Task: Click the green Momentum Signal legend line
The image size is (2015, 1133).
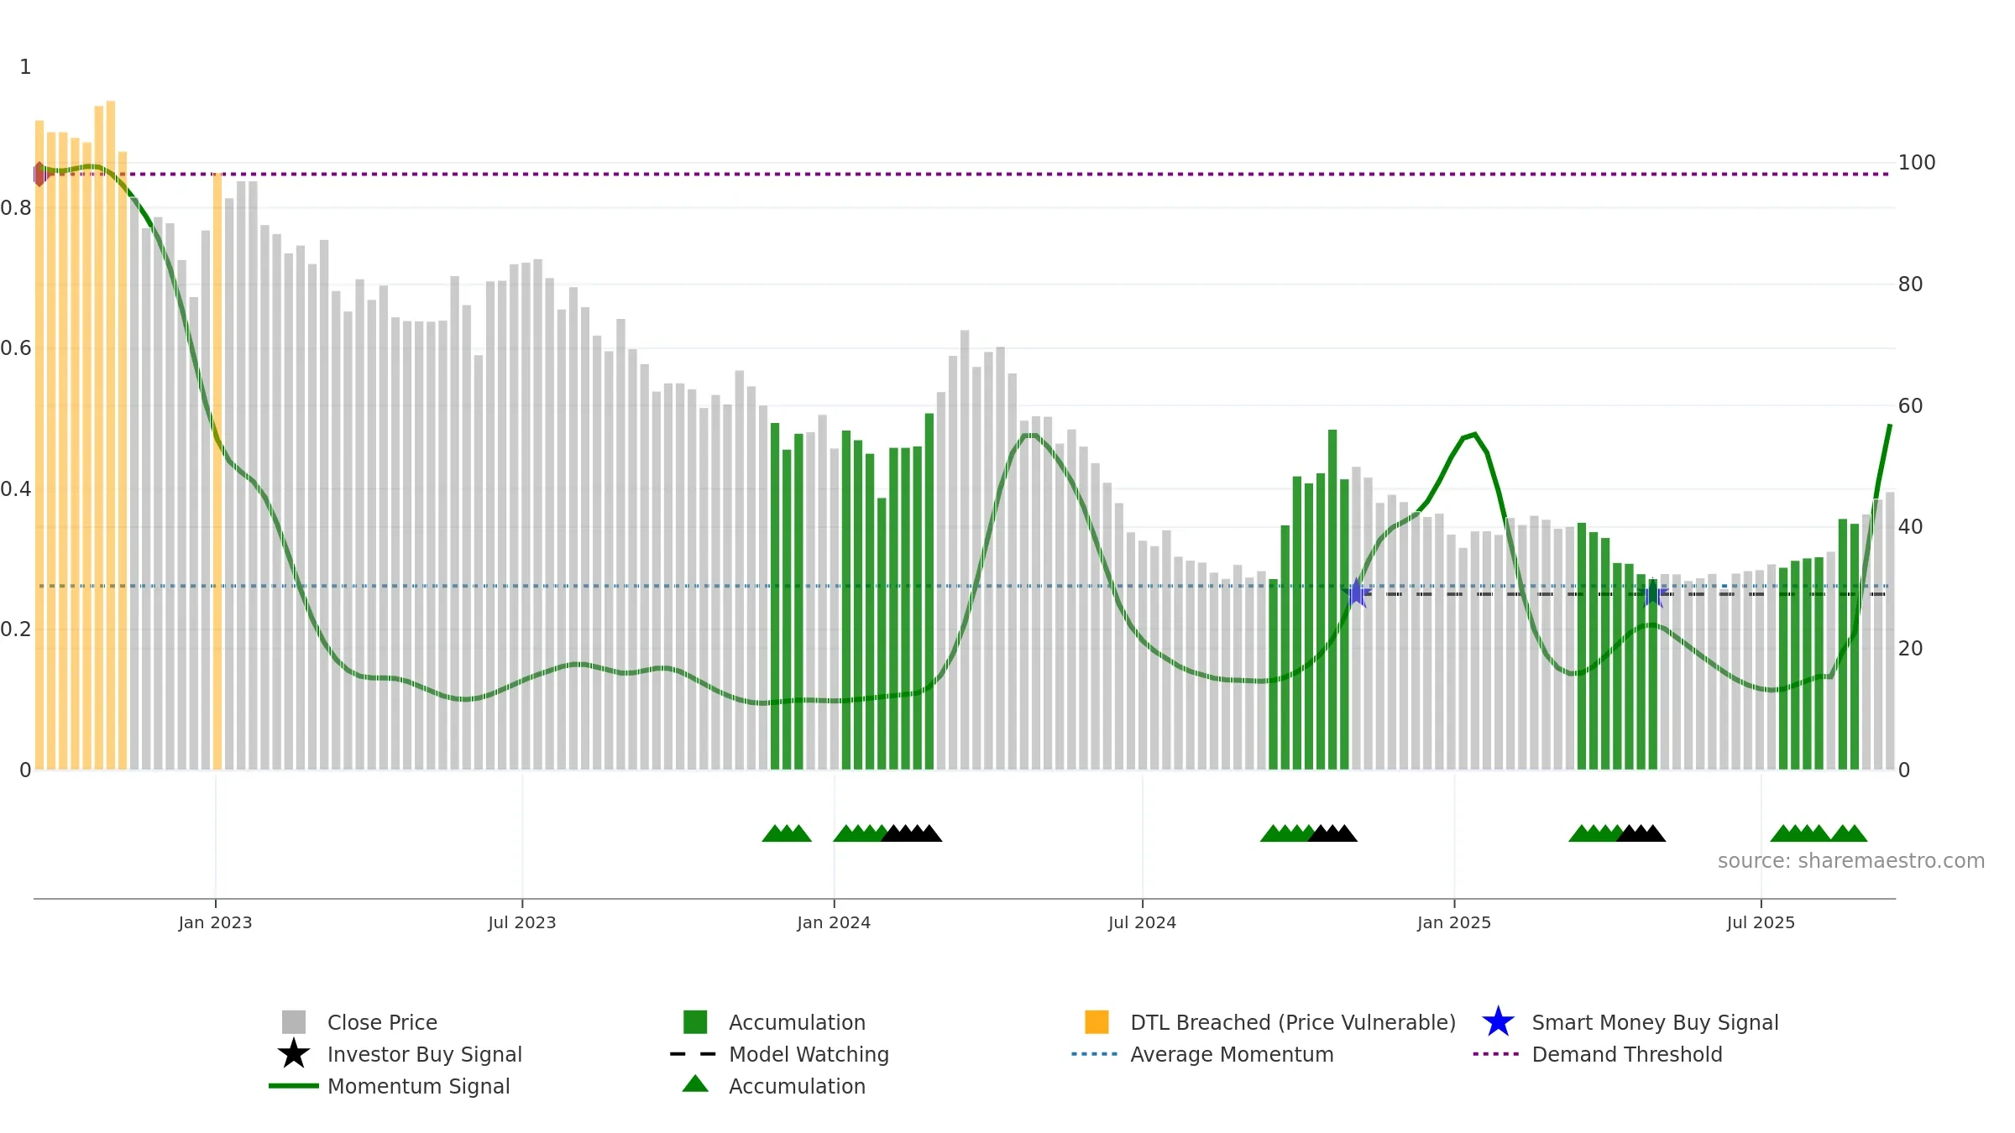Action: [294, 1085]
